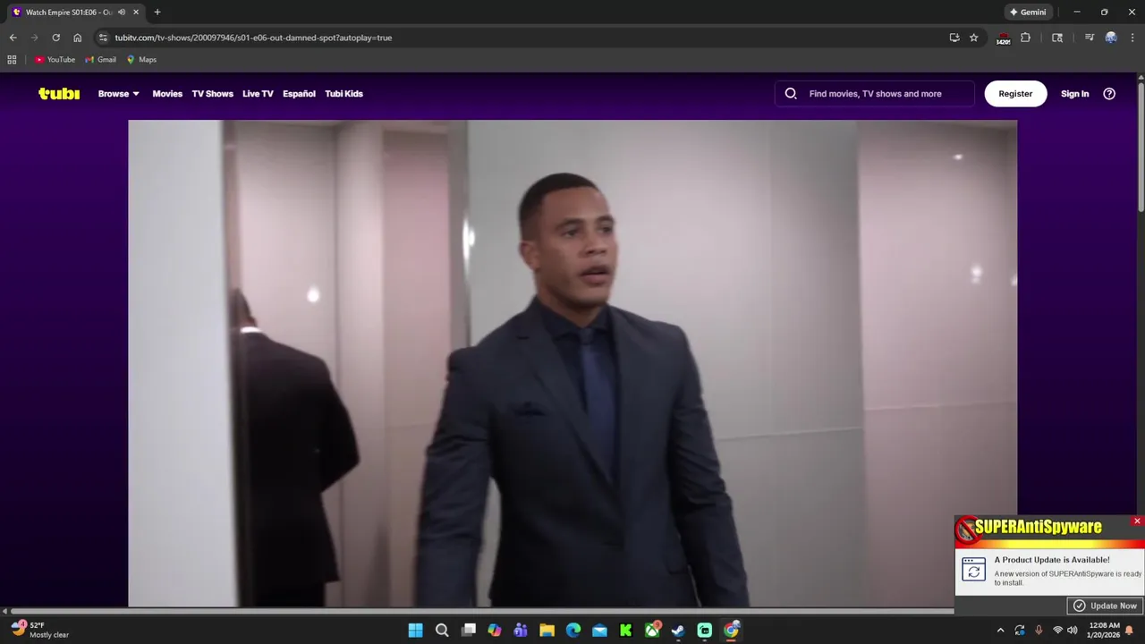Open the browser home page button
The image size is (1145, 644).
click(77, 38)
